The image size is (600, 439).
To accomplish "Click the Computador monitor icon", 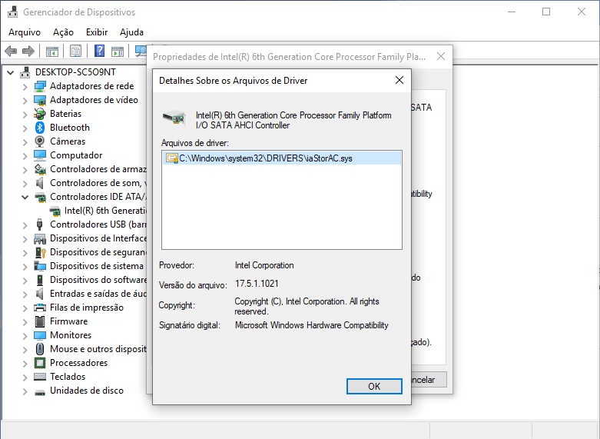I will pos(40,155).
